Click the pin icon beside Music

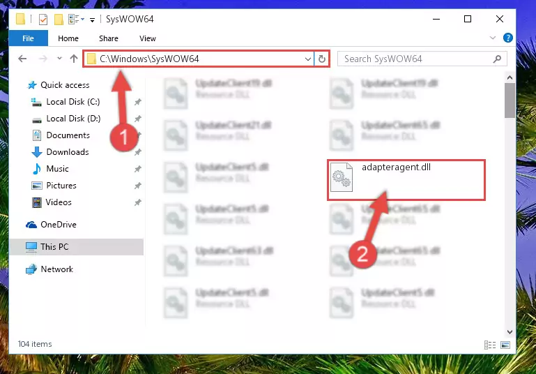(x=137, y=169)
